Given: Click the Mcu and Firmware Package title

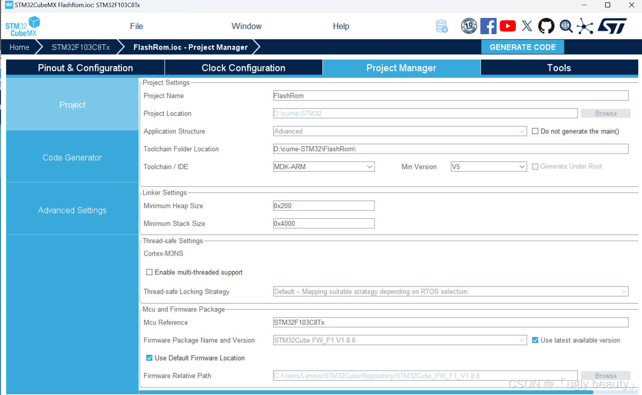Looking at the screenshot, I should tap(183, 309).
